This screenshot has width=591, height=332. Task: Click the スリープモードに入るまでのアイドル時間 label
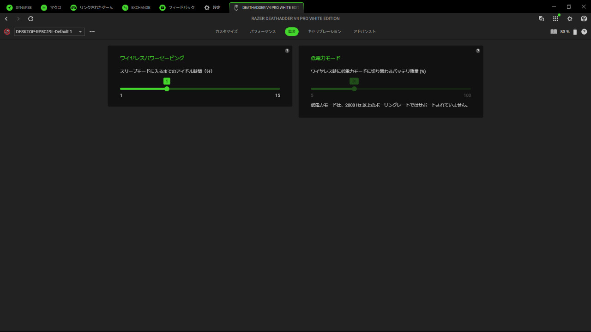point(166,71)
